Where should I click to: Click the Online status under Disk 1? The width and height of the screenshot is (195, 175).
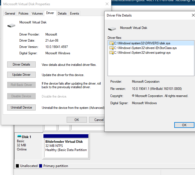click(22, 149)
